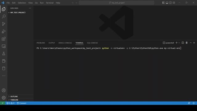
Task: Toggle primary side bar layout icon
Action: tap(163, 3)
